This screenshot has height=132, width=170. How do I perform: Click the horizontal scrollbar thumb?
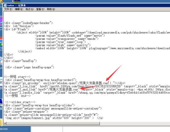point(53,123)
